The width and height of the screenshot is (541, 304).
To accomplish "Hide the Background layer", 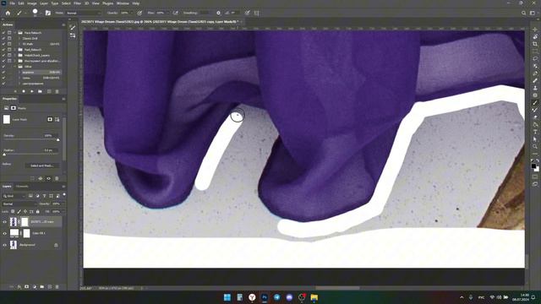I will tap(4, 245).
